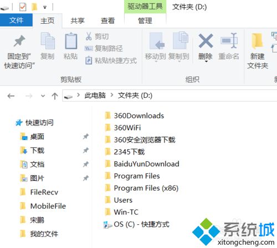Select the OS (C) - 快捷方式 shortcut

[x=136, y=224]
